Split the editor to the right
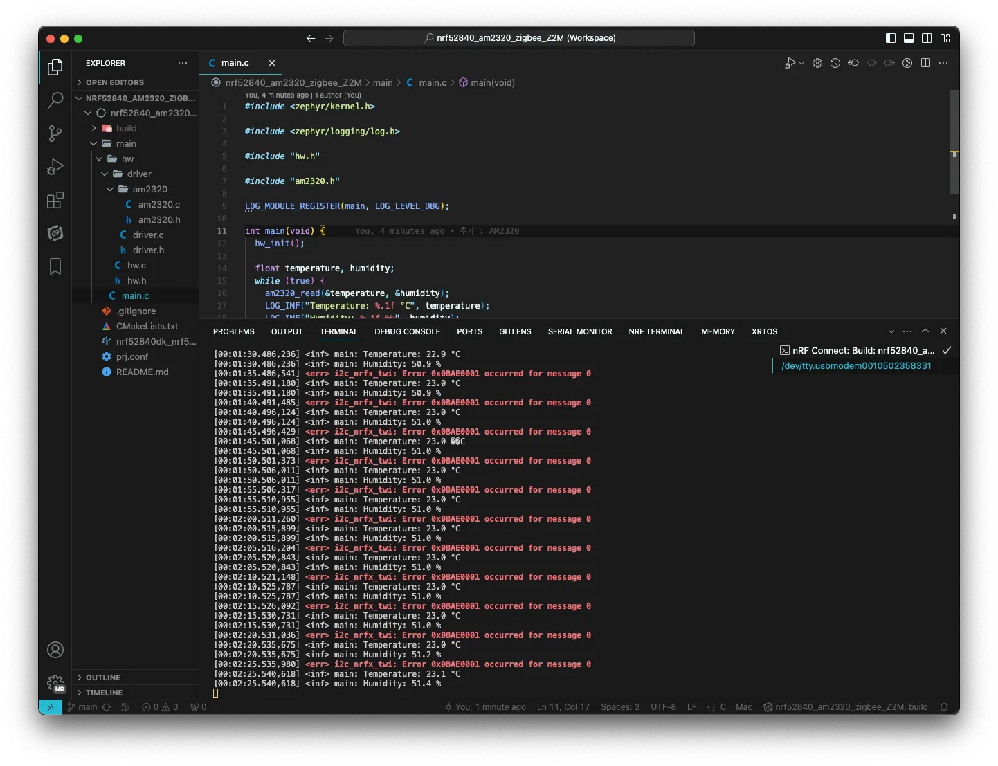 (x=925, y=63)
